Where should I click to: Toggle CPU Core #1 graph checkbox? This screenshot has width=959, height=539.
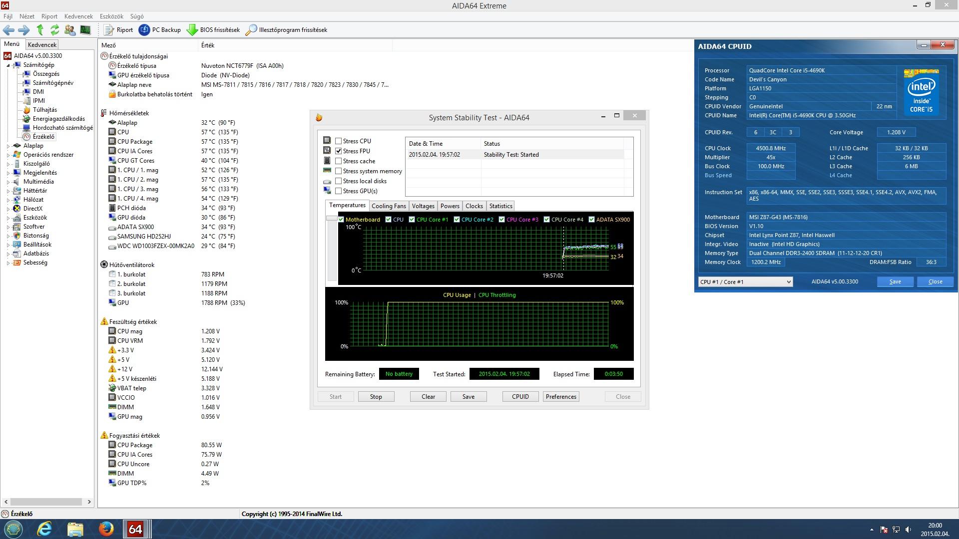412,220
